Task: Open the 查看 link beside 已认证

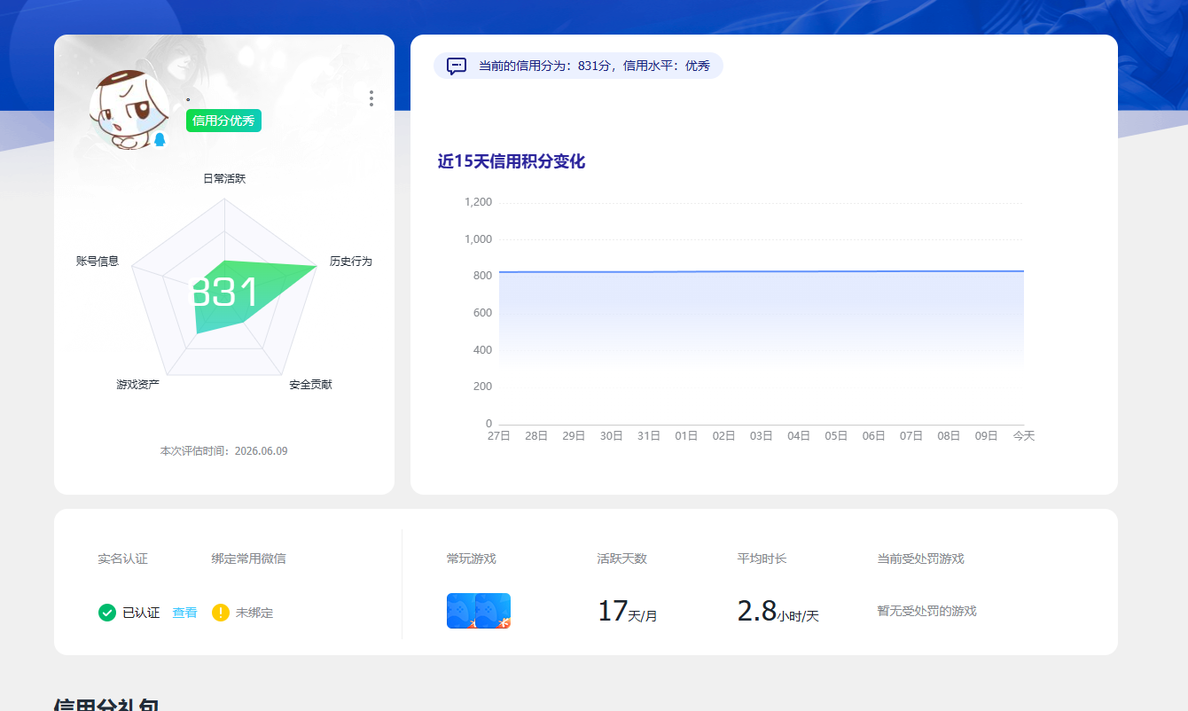Action: coord(184,613)
